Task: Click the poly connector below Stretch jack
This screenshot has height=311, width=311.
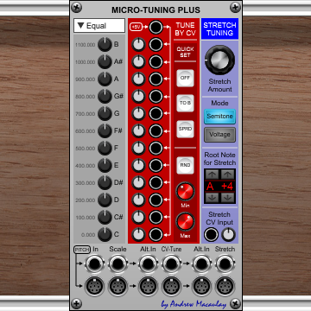Action: [x=225, y=286]
